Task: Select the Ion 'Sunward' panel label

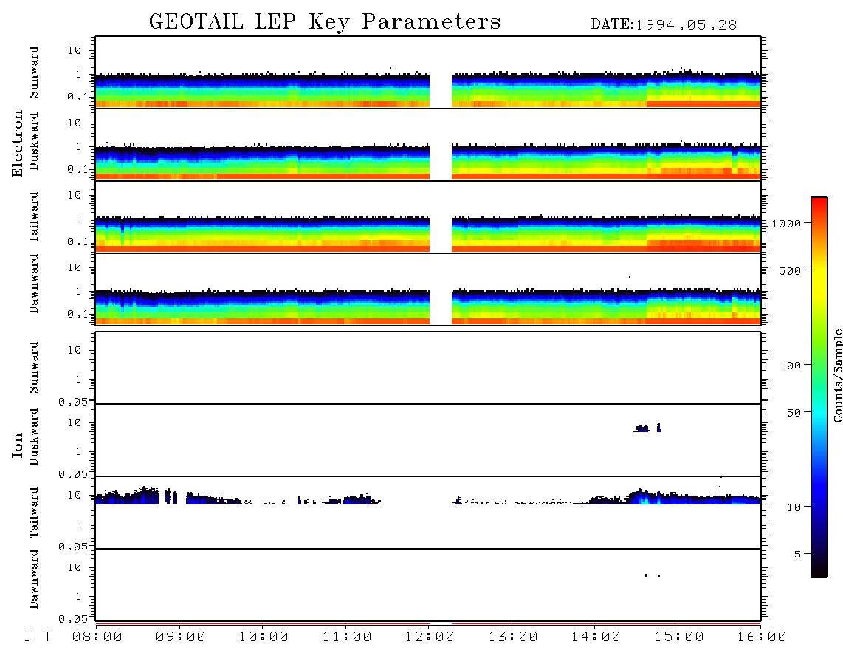Action: click(34, 367)
